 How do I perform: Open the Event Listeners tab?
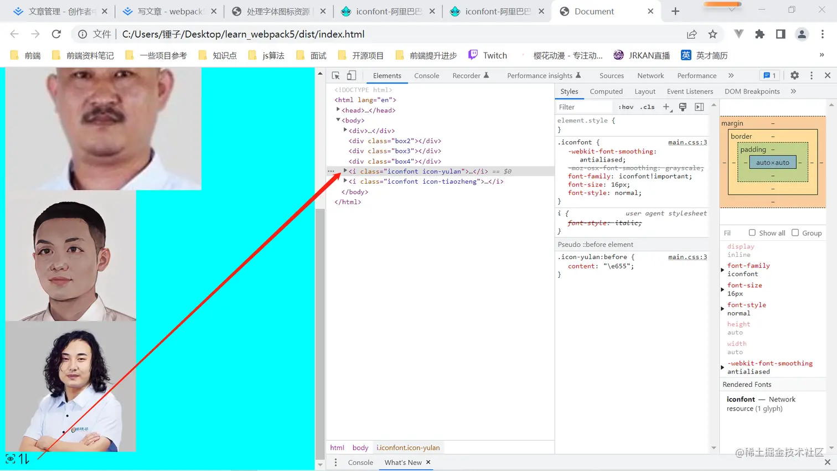pyautogui.click(x=690, y=91)
